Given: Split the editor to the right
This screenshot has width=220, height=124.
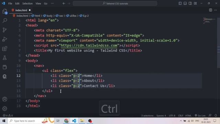Looking at the screenshot, I should (210, 10).
